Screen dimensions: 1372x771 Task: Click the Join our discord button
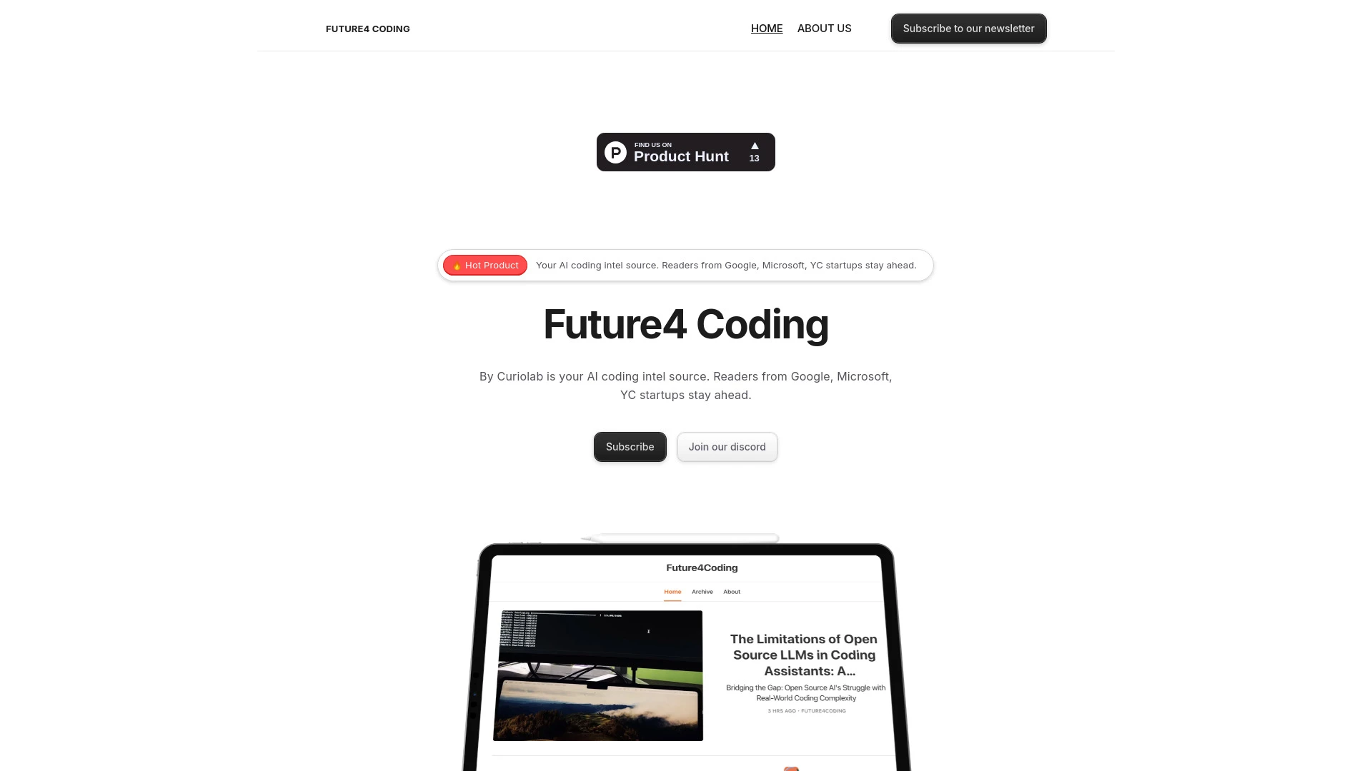(727, 446)
